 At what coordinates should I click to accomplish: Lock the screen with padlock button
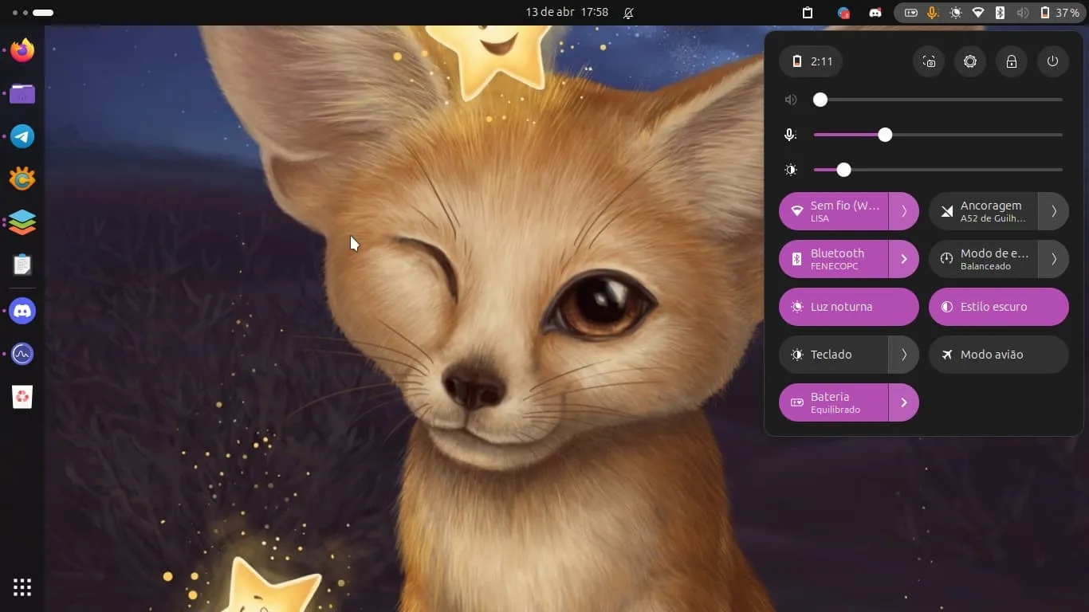coord(1012,61)
